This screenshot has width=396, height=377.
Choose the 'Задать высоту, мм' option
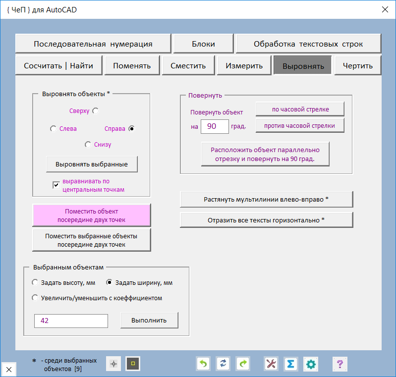click(35, 283)
